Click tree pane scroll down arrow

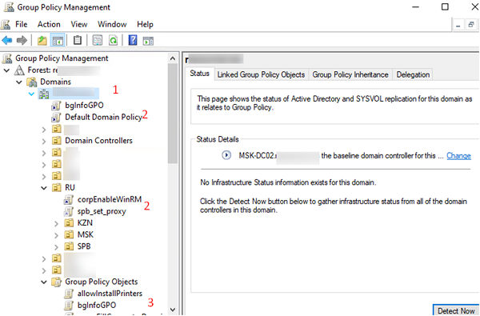[173, 310]
